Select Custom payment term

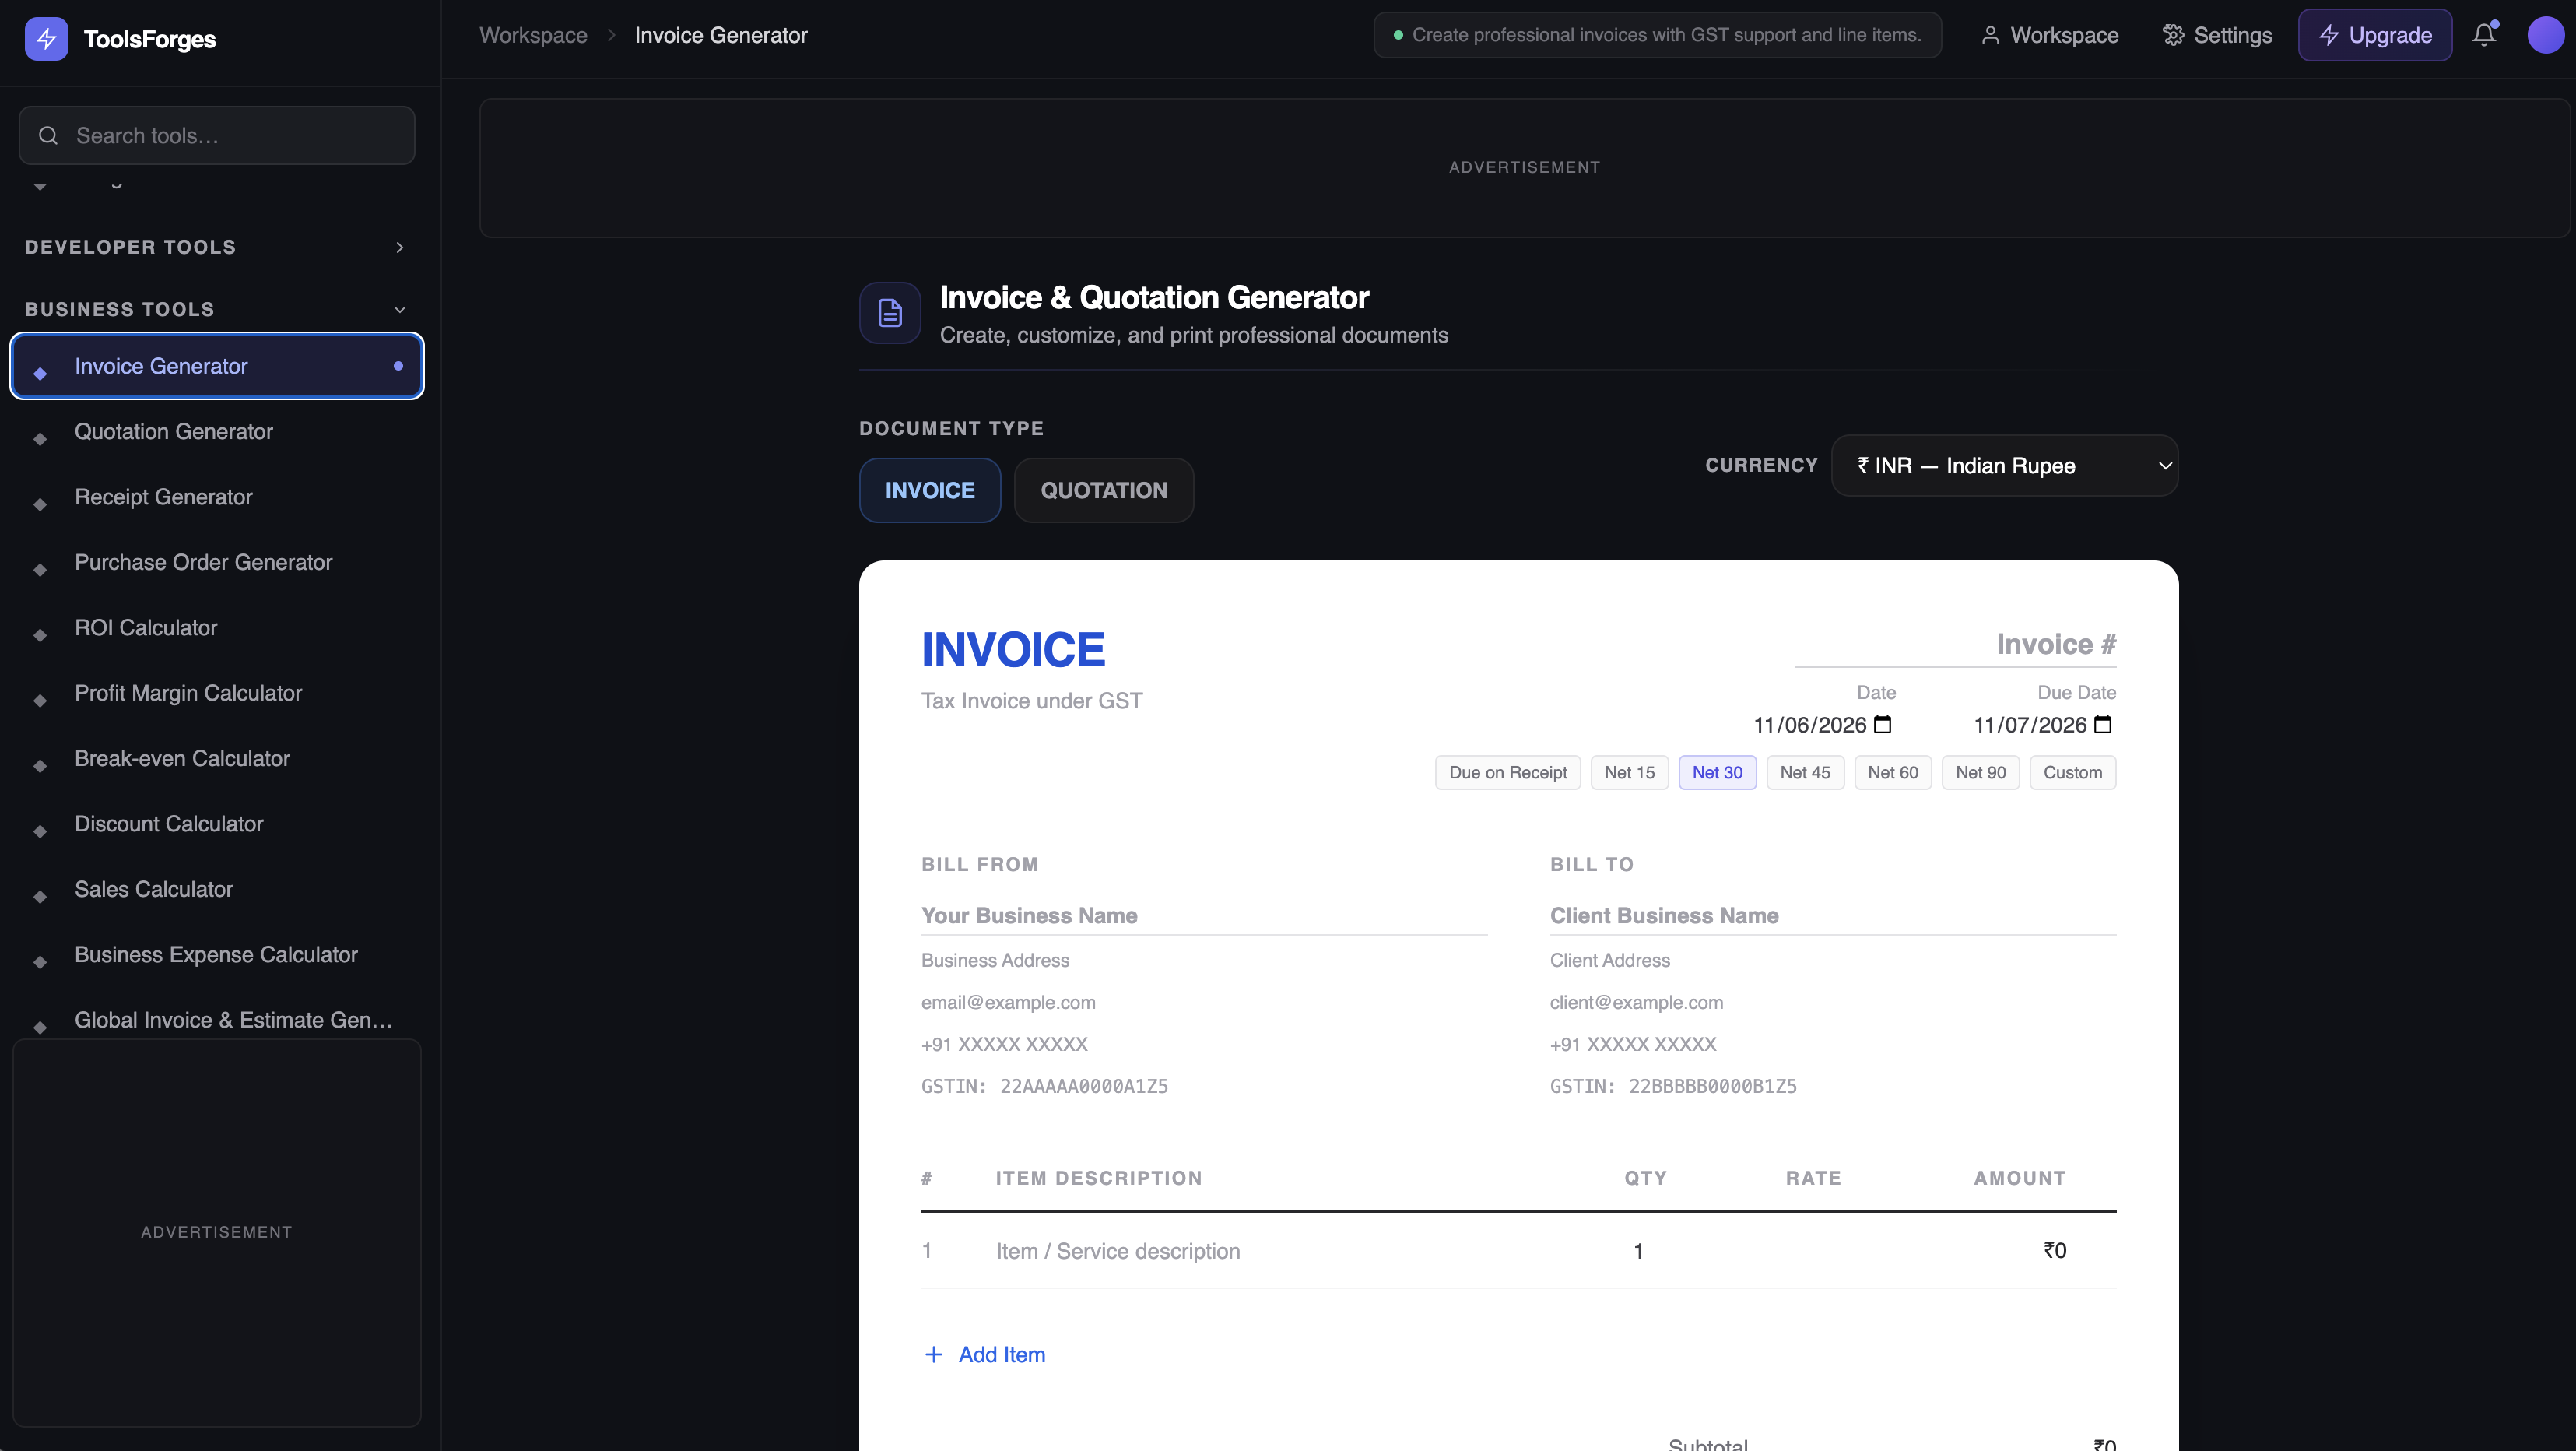(x=2072, y=772)
